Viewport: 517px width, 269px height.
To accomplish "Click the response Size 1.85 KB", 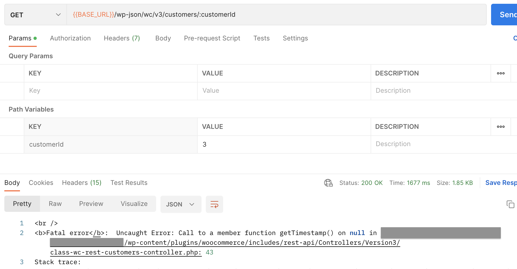I will 455,183.
